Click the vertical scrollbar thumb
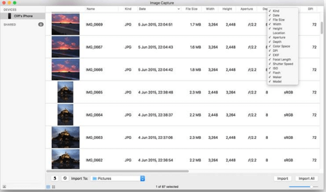326x192 pixels. (x=322, y=27)
